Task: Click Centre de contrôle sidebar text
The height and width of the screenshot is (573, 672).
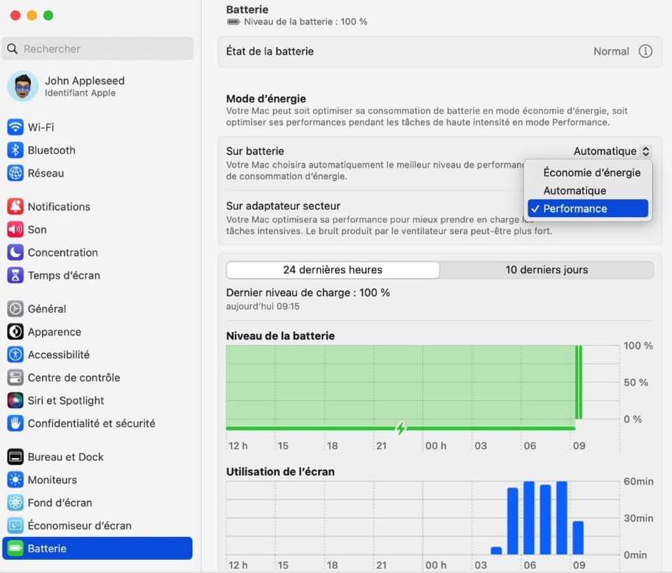Action: click(74, 377)
